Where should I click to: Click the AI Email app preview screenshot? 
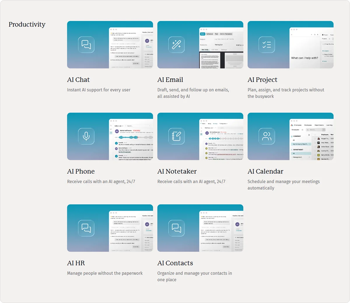pos(221,48)
